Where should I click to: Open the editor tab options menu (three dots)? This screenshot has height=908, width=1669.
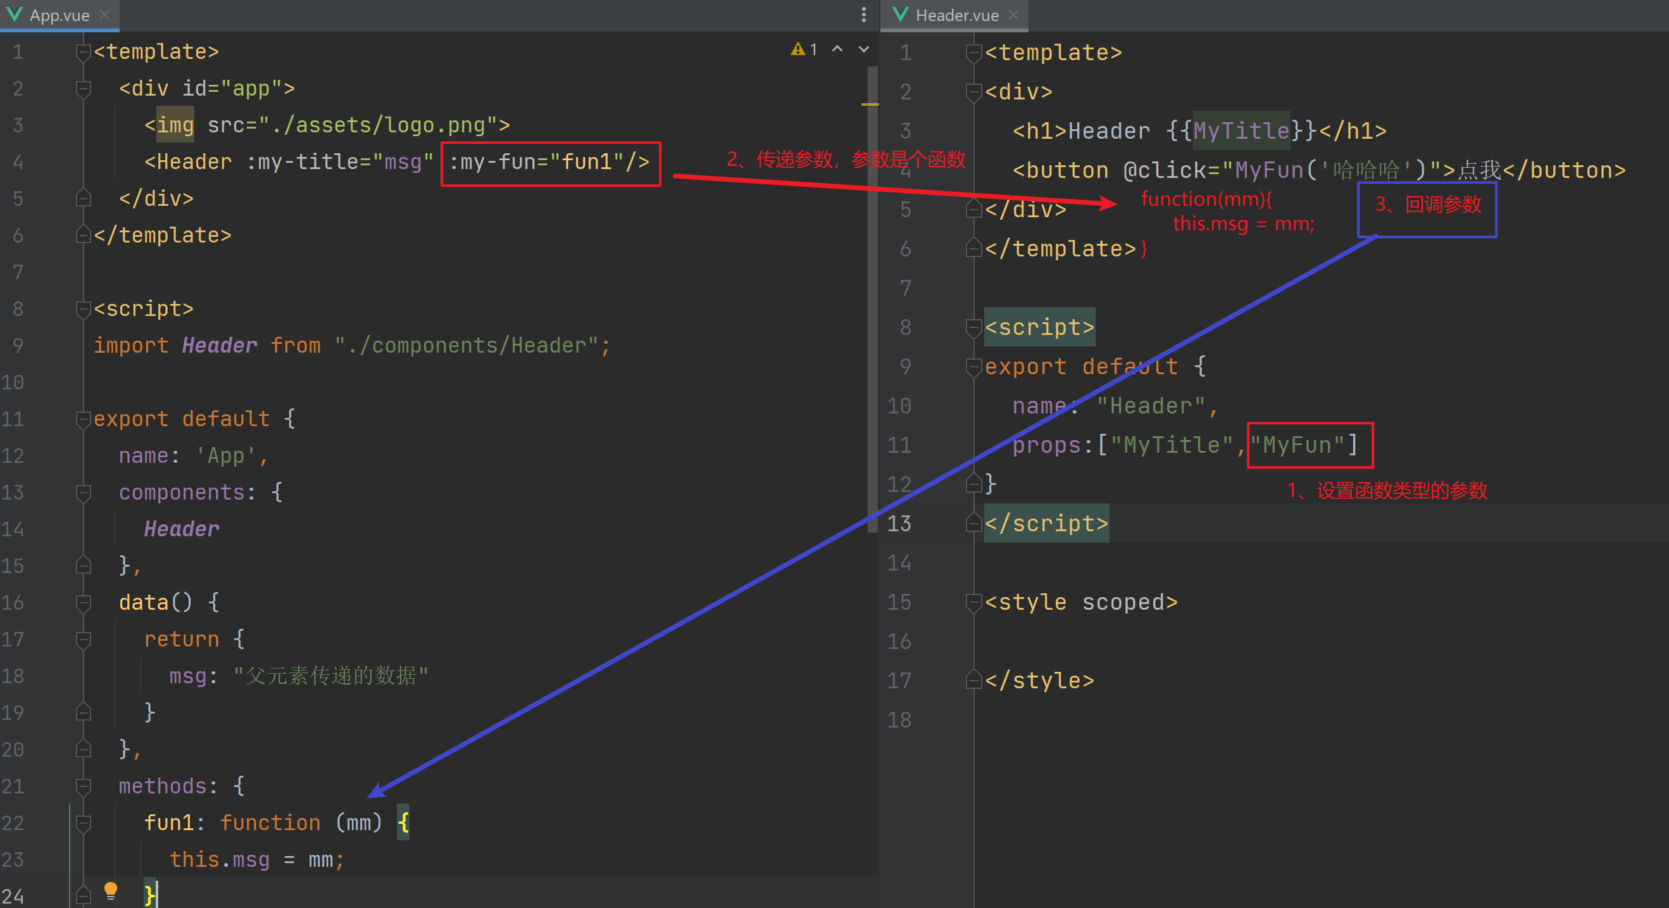pyautogui.click(x=864, y=15)
